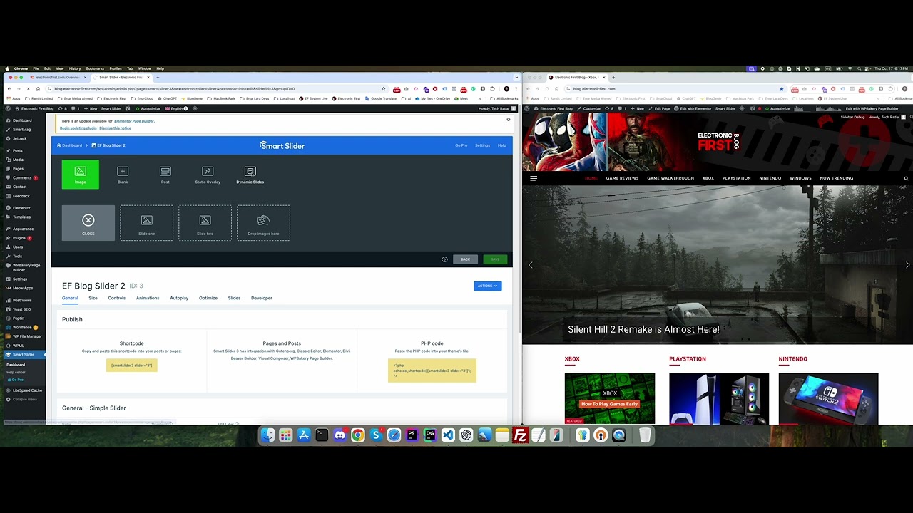
Task: Open GAME REVIEWS in blog navigation
Action: click(622, 178)
